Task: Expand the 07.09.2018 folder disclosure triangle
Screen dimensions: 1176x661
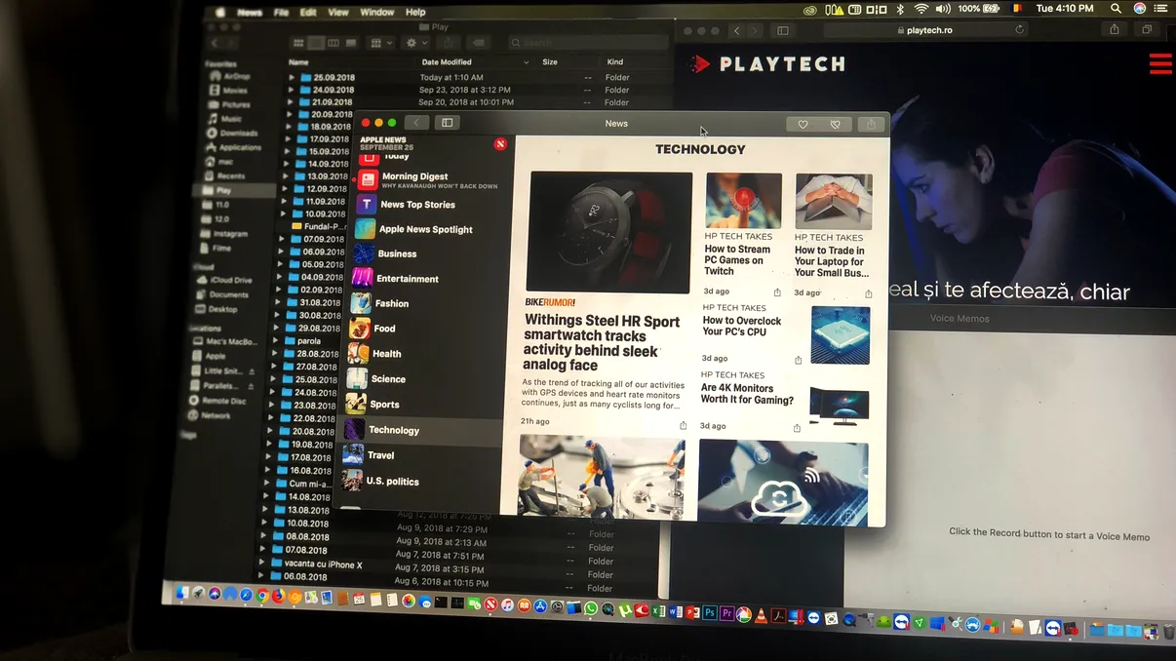Action: click(281, 239)
